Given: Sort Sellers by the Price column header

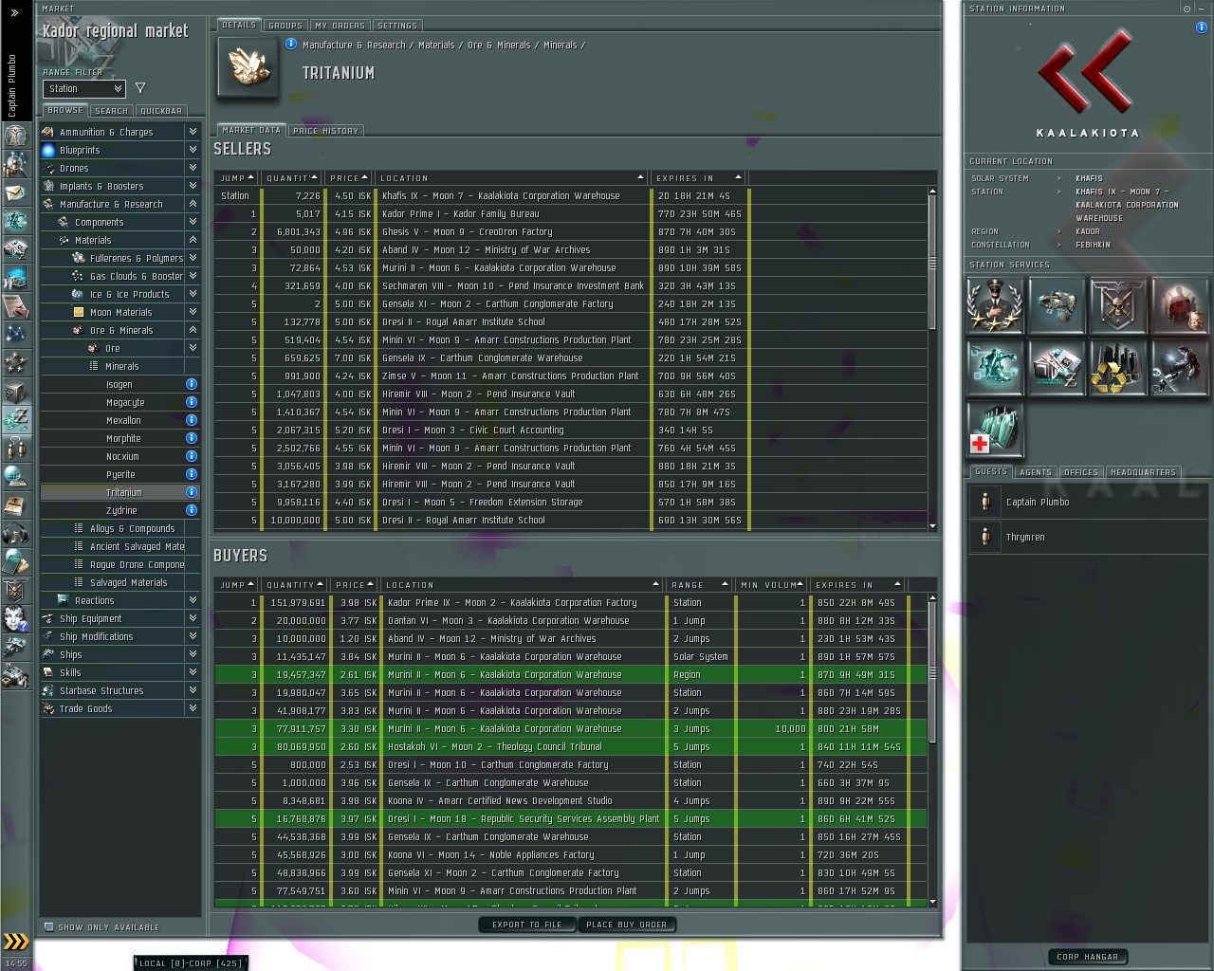Looking at the screenshot, I should (x=349, y=178).
